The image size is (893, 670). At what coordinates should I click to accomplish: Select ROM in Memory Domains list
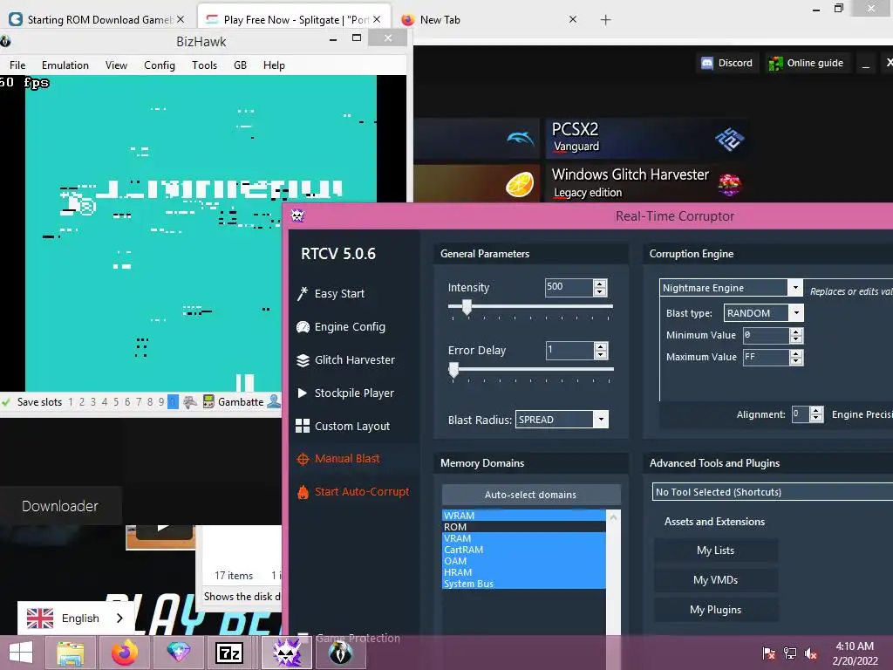coord(524,527)
